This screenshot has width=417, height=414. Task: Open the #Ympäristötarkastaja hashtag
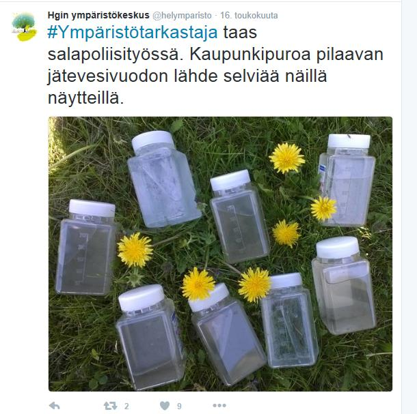click(x=133, y=32)
